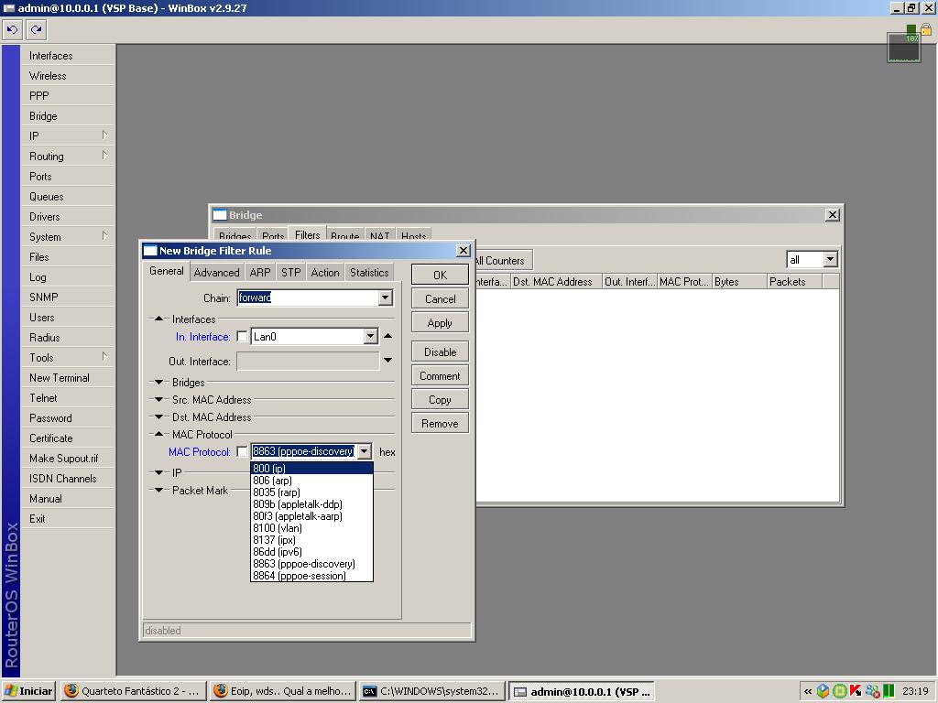
Task: Collapse the MAC Protocol section
Action: pos(159,434)
